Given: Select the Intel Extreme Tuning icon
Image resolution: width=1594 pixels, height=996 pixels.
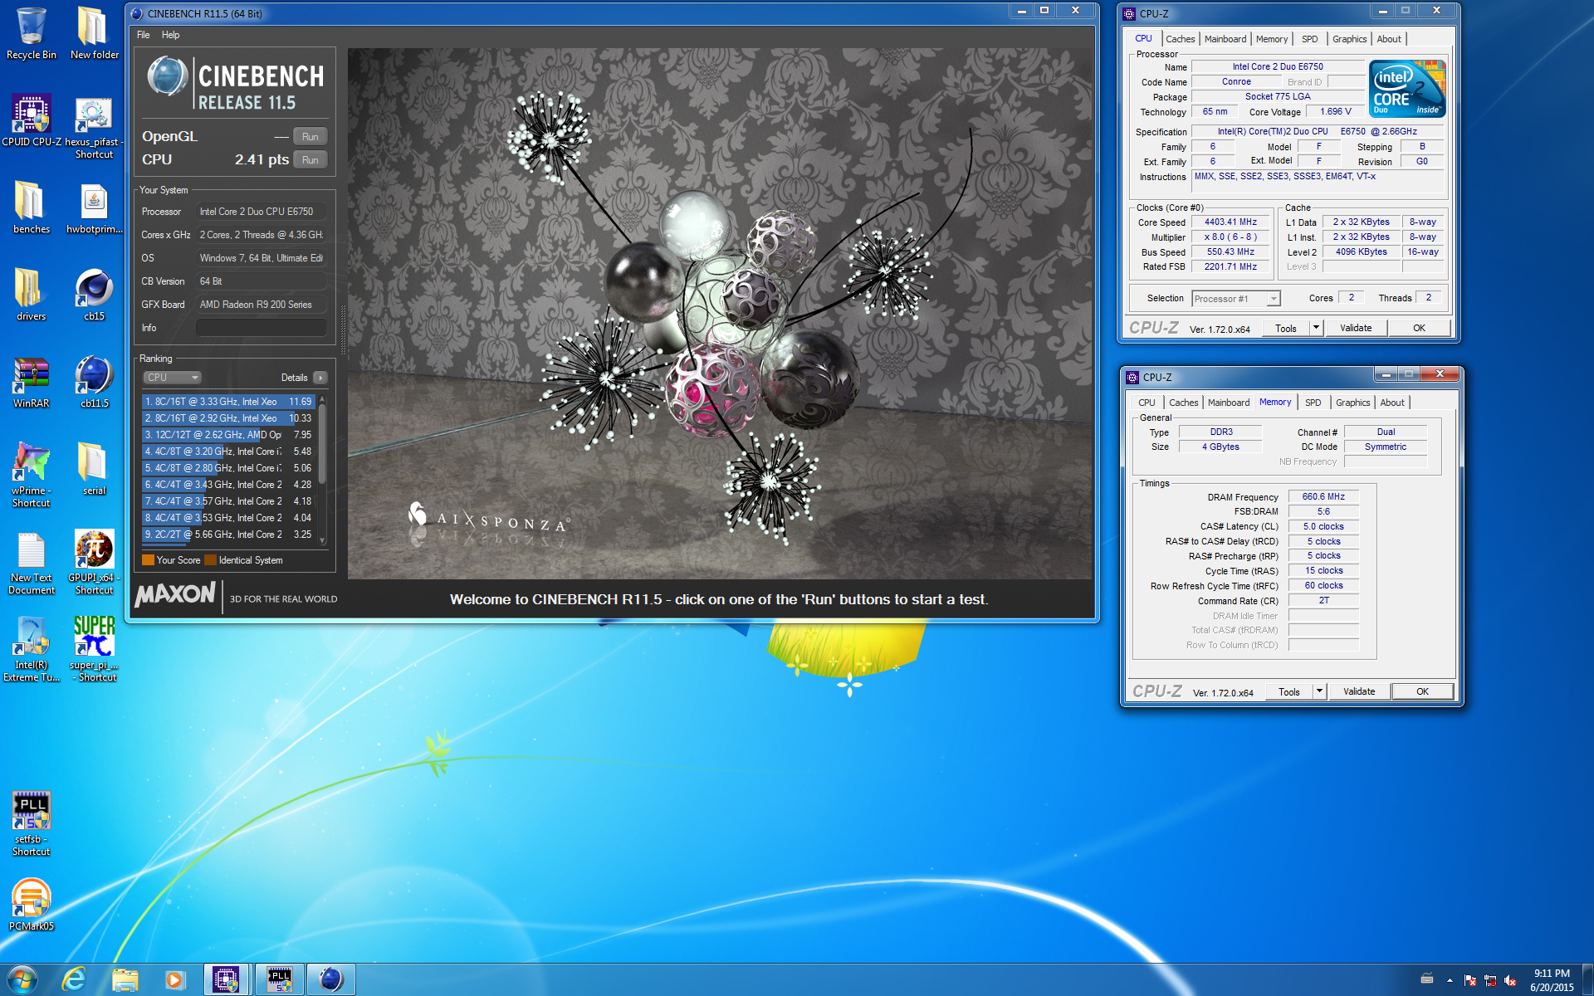Looking at the screenshot, I should (x=31, y=650).
